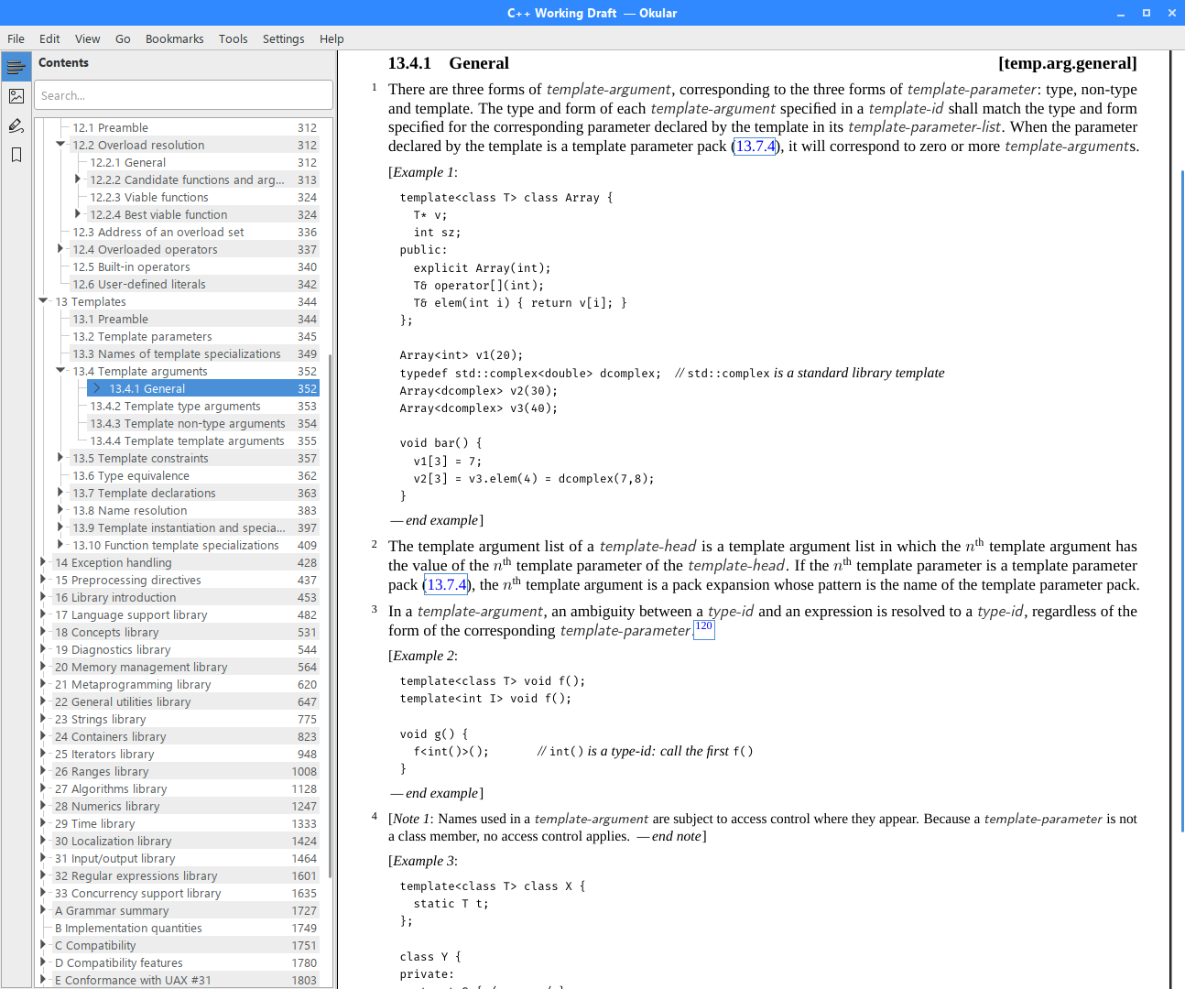Follow the 13.7.4 cross-reference link
The width and height of the screenshot is (1185, 989).
click(756, 146)
